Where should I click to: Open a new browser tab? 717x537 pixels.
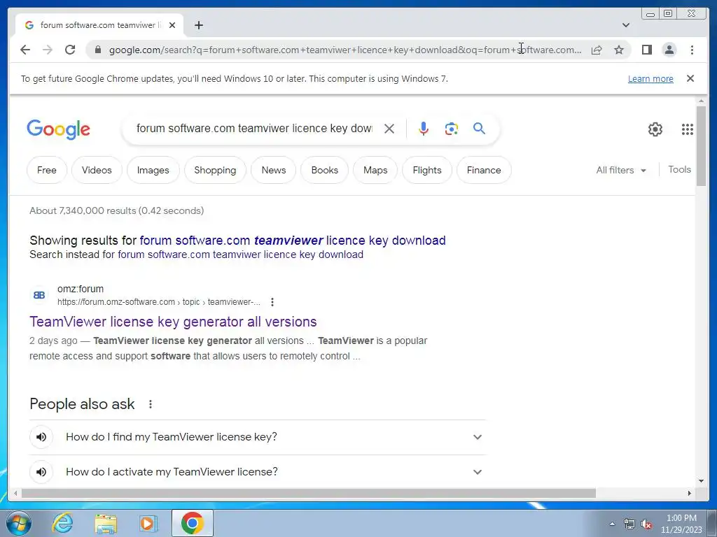[198, 25]
